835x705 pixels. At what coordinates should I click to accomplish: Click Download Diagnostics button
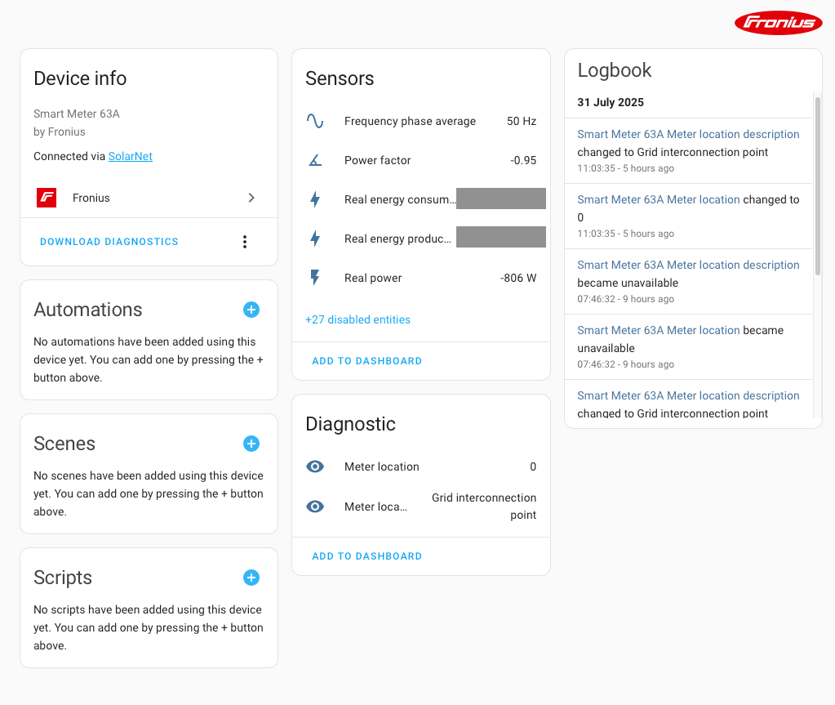109,242
